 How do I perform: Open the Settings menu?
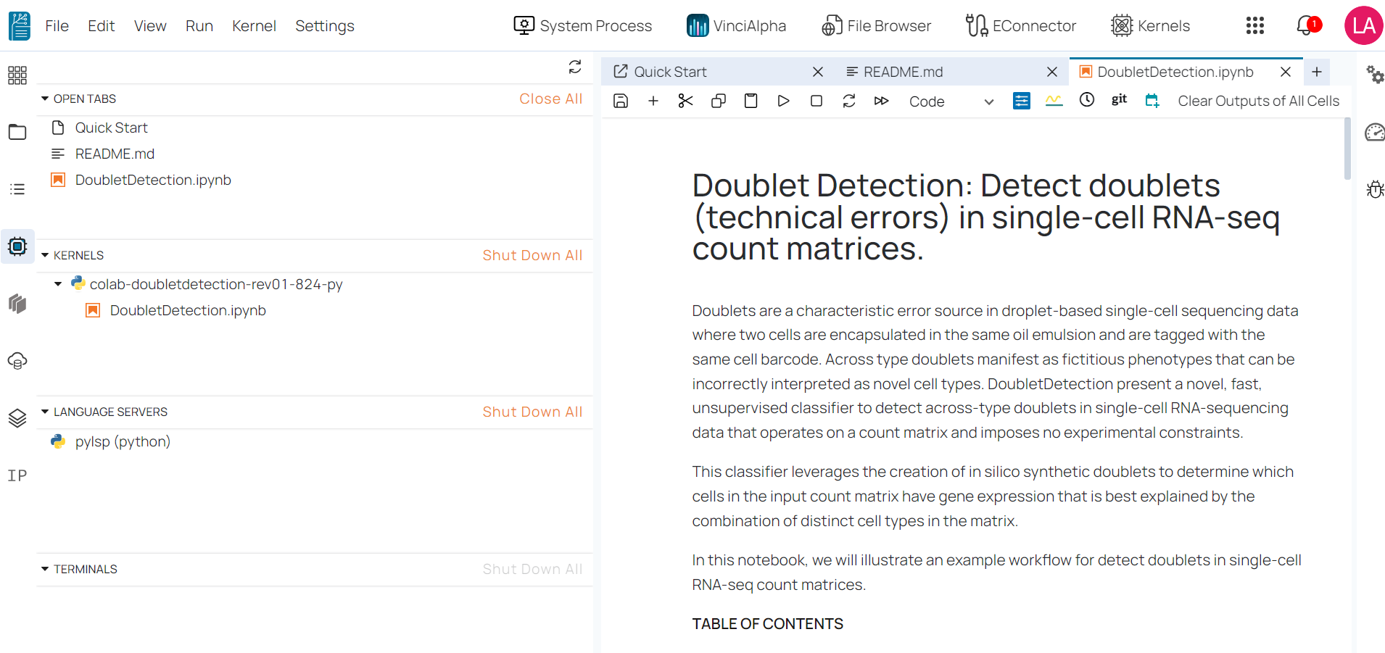tap(325, 26)
